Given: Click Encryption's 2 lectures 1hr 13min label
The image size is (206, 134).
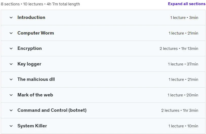Looking at the screenshot, I should pos(179,49).
